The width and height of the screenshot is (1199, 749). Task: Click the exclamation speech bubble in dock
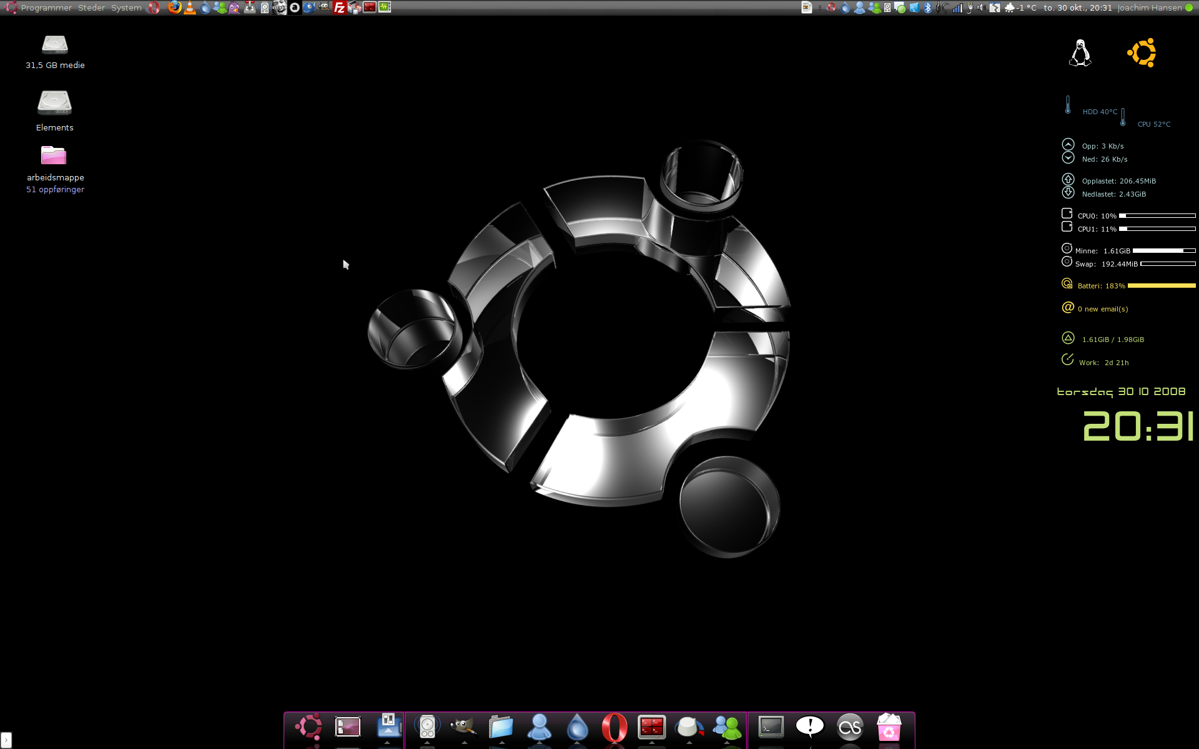click(810, 727)
